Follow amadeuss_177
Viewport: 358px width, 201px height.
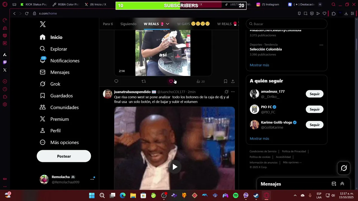point(314,94)
